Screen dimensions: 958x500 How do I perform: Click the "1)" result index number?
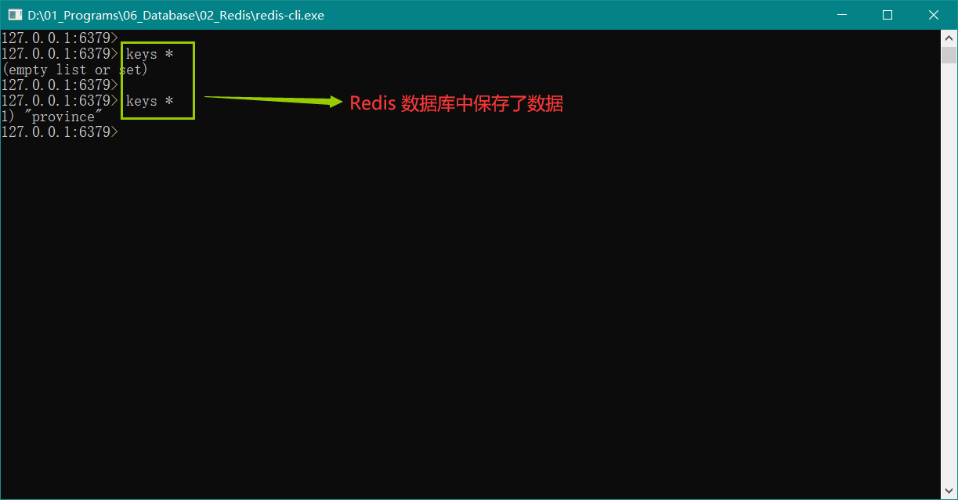click(8, 117)
